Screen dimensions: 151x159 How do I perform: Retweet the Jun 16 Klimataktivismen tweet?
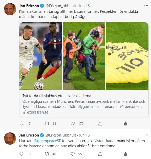(47, 123)
